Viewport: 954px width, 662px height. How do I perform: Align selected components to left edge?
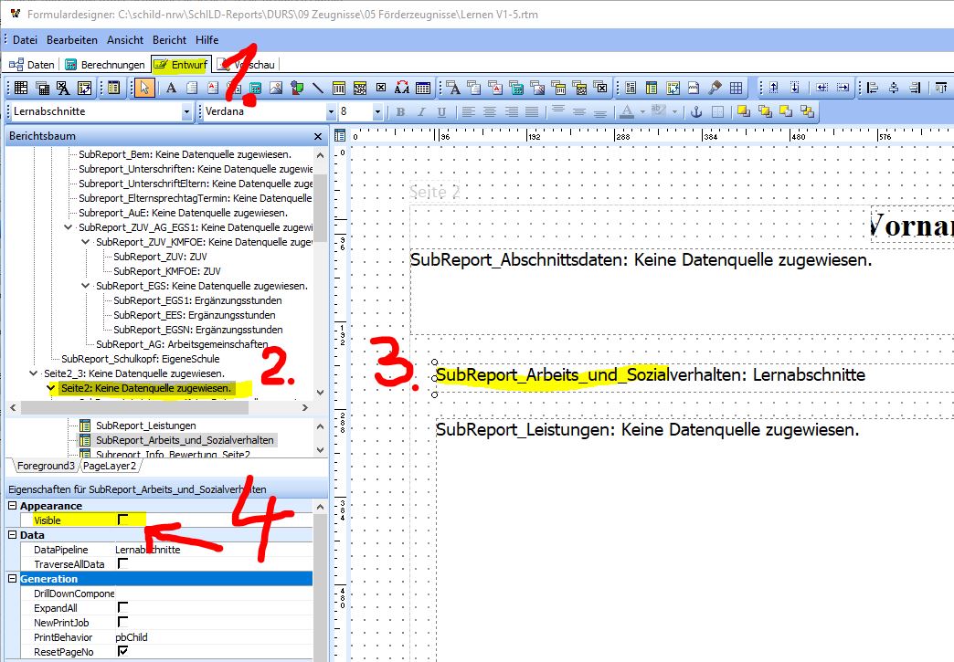pos(873,88)
